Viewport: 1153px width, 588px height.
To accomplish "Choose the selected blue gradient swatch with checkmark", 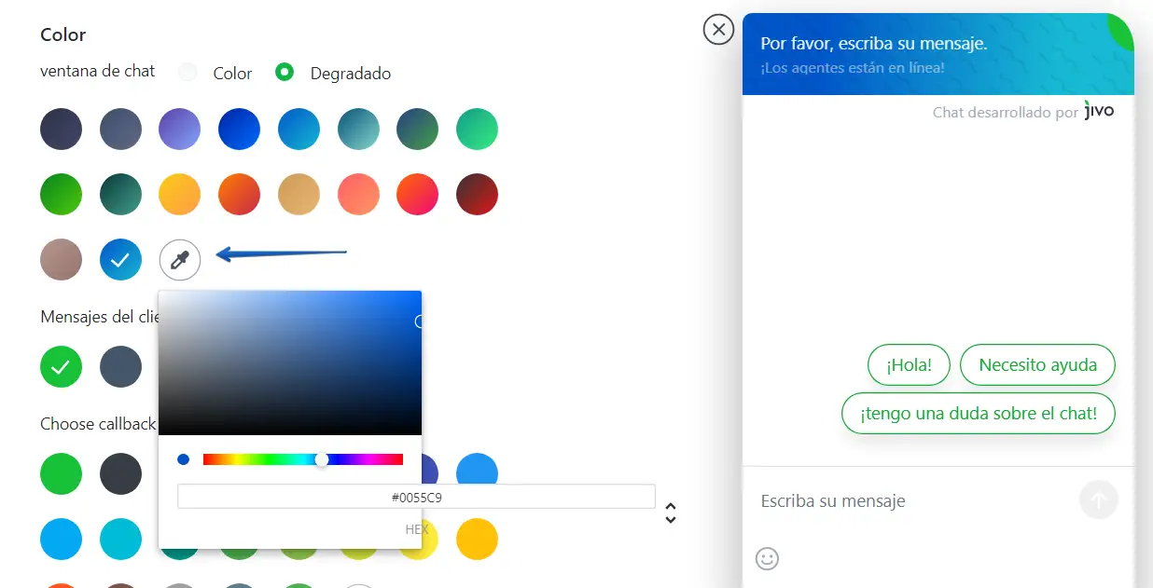I will pos(120,260).
